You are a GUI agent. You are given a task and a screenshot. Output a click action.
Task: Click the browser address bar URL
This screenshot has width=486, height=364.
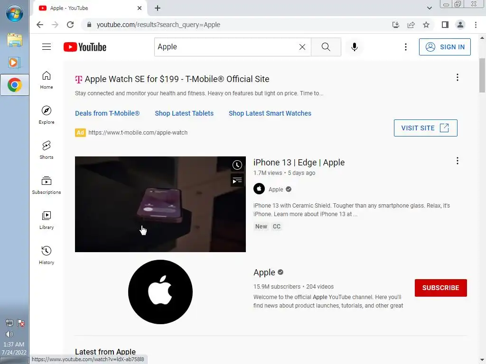pos(159,25)
